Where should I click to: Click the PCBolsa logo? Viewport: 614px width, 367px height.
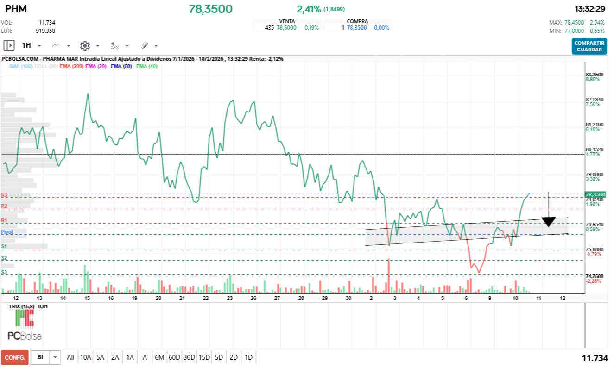(23, 336)
